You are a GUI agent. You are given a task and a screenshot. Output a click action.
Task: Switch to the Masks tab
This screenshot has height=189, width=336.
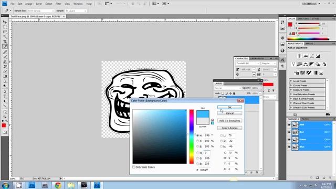pos(309,44)
